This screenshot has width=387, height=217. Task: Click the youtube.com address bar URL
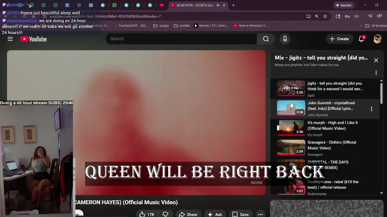[105, 16]
